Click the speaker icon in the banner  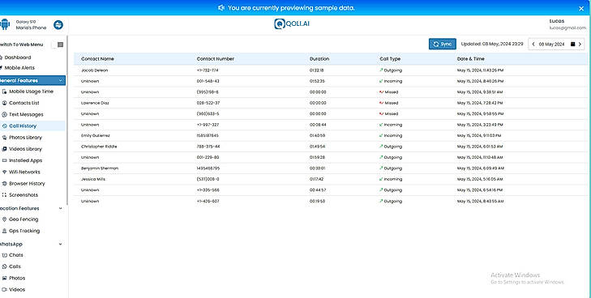click(x=221, y=7)
